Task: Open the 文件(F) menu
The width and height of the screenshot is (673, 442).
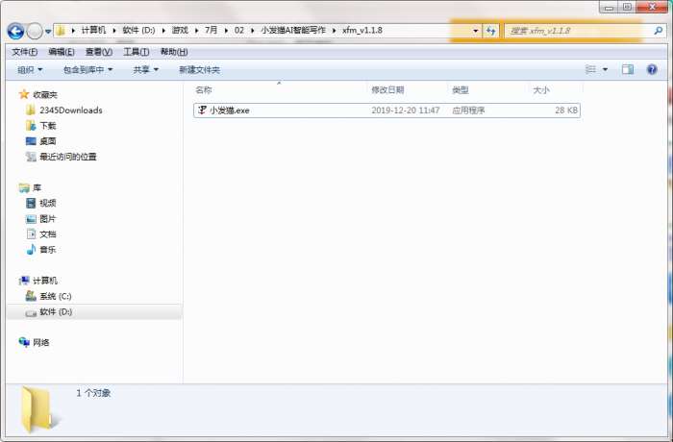Action: pyautogui.click(x=24, y=52)
